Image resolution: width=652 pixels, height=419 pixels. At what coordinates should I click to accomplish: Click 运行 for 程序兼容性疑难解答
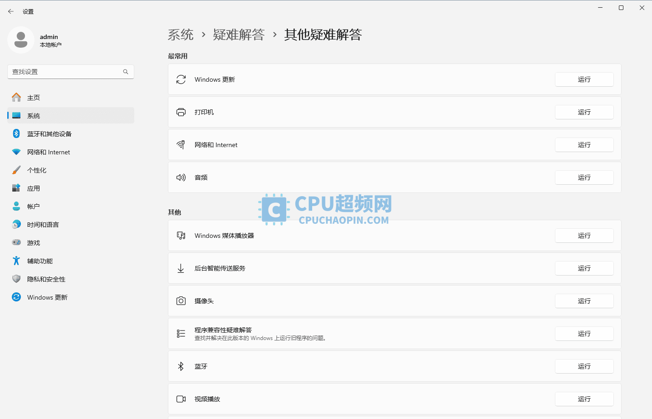pyautogui.click(x=584, y=333)
